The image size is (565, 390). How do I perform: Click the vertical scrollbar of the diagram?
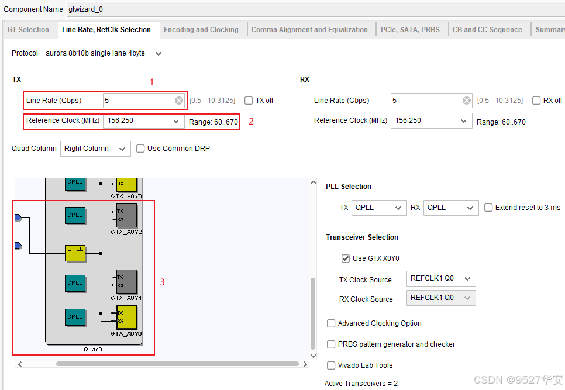pyautogui.click(x=313, y=313)
